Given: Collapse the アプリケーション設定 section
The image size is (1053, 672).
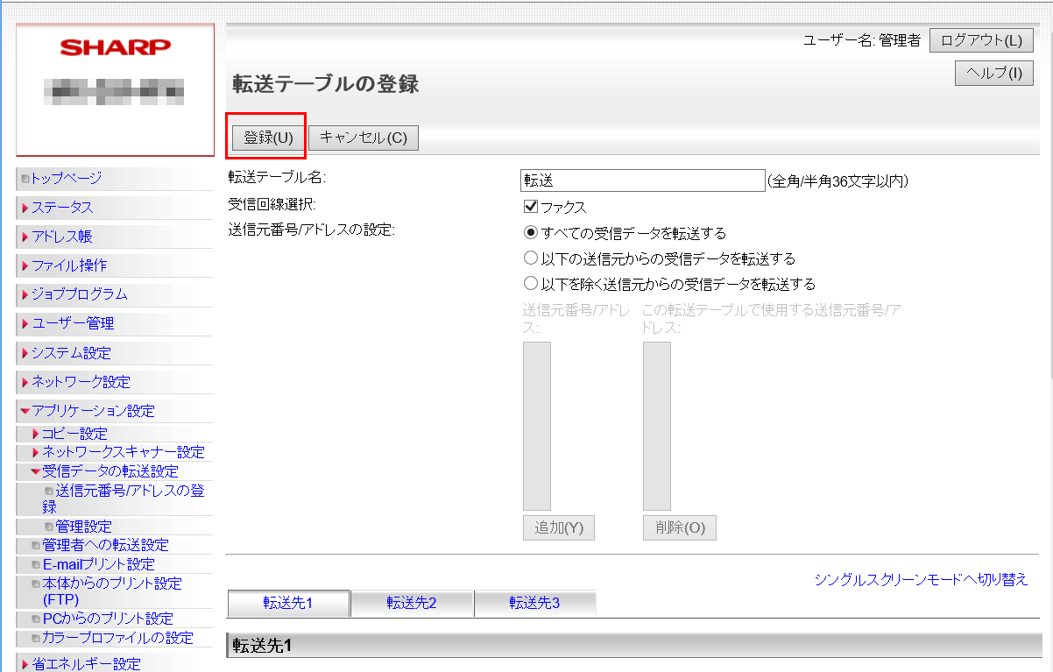Looking at the screenshot, I should tap(93, 411).
